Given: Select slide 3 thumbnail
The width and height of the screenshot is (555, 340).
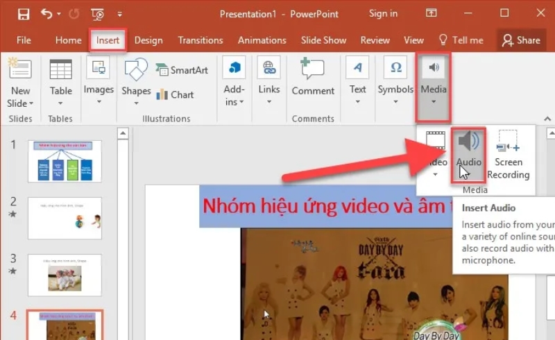Looking at the screenshot, I should coord(65,275).
